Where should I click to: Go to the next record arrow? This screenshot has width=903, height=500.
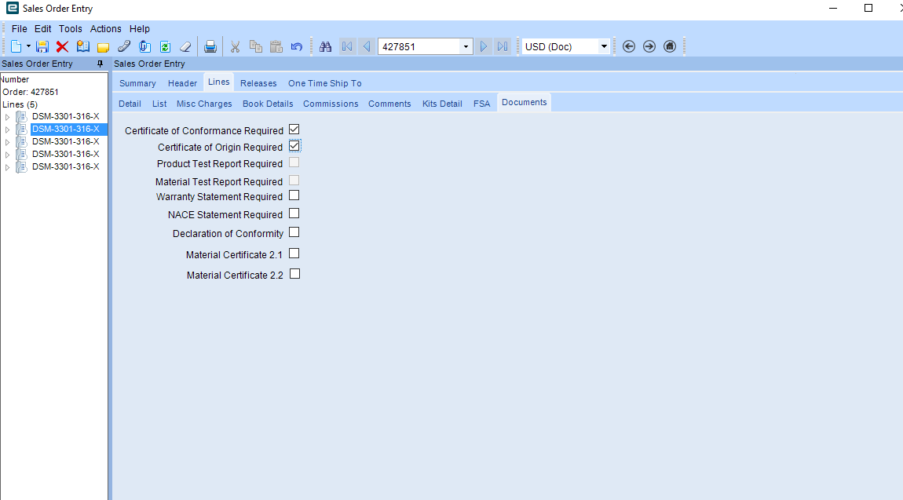(x=484, y=46)
